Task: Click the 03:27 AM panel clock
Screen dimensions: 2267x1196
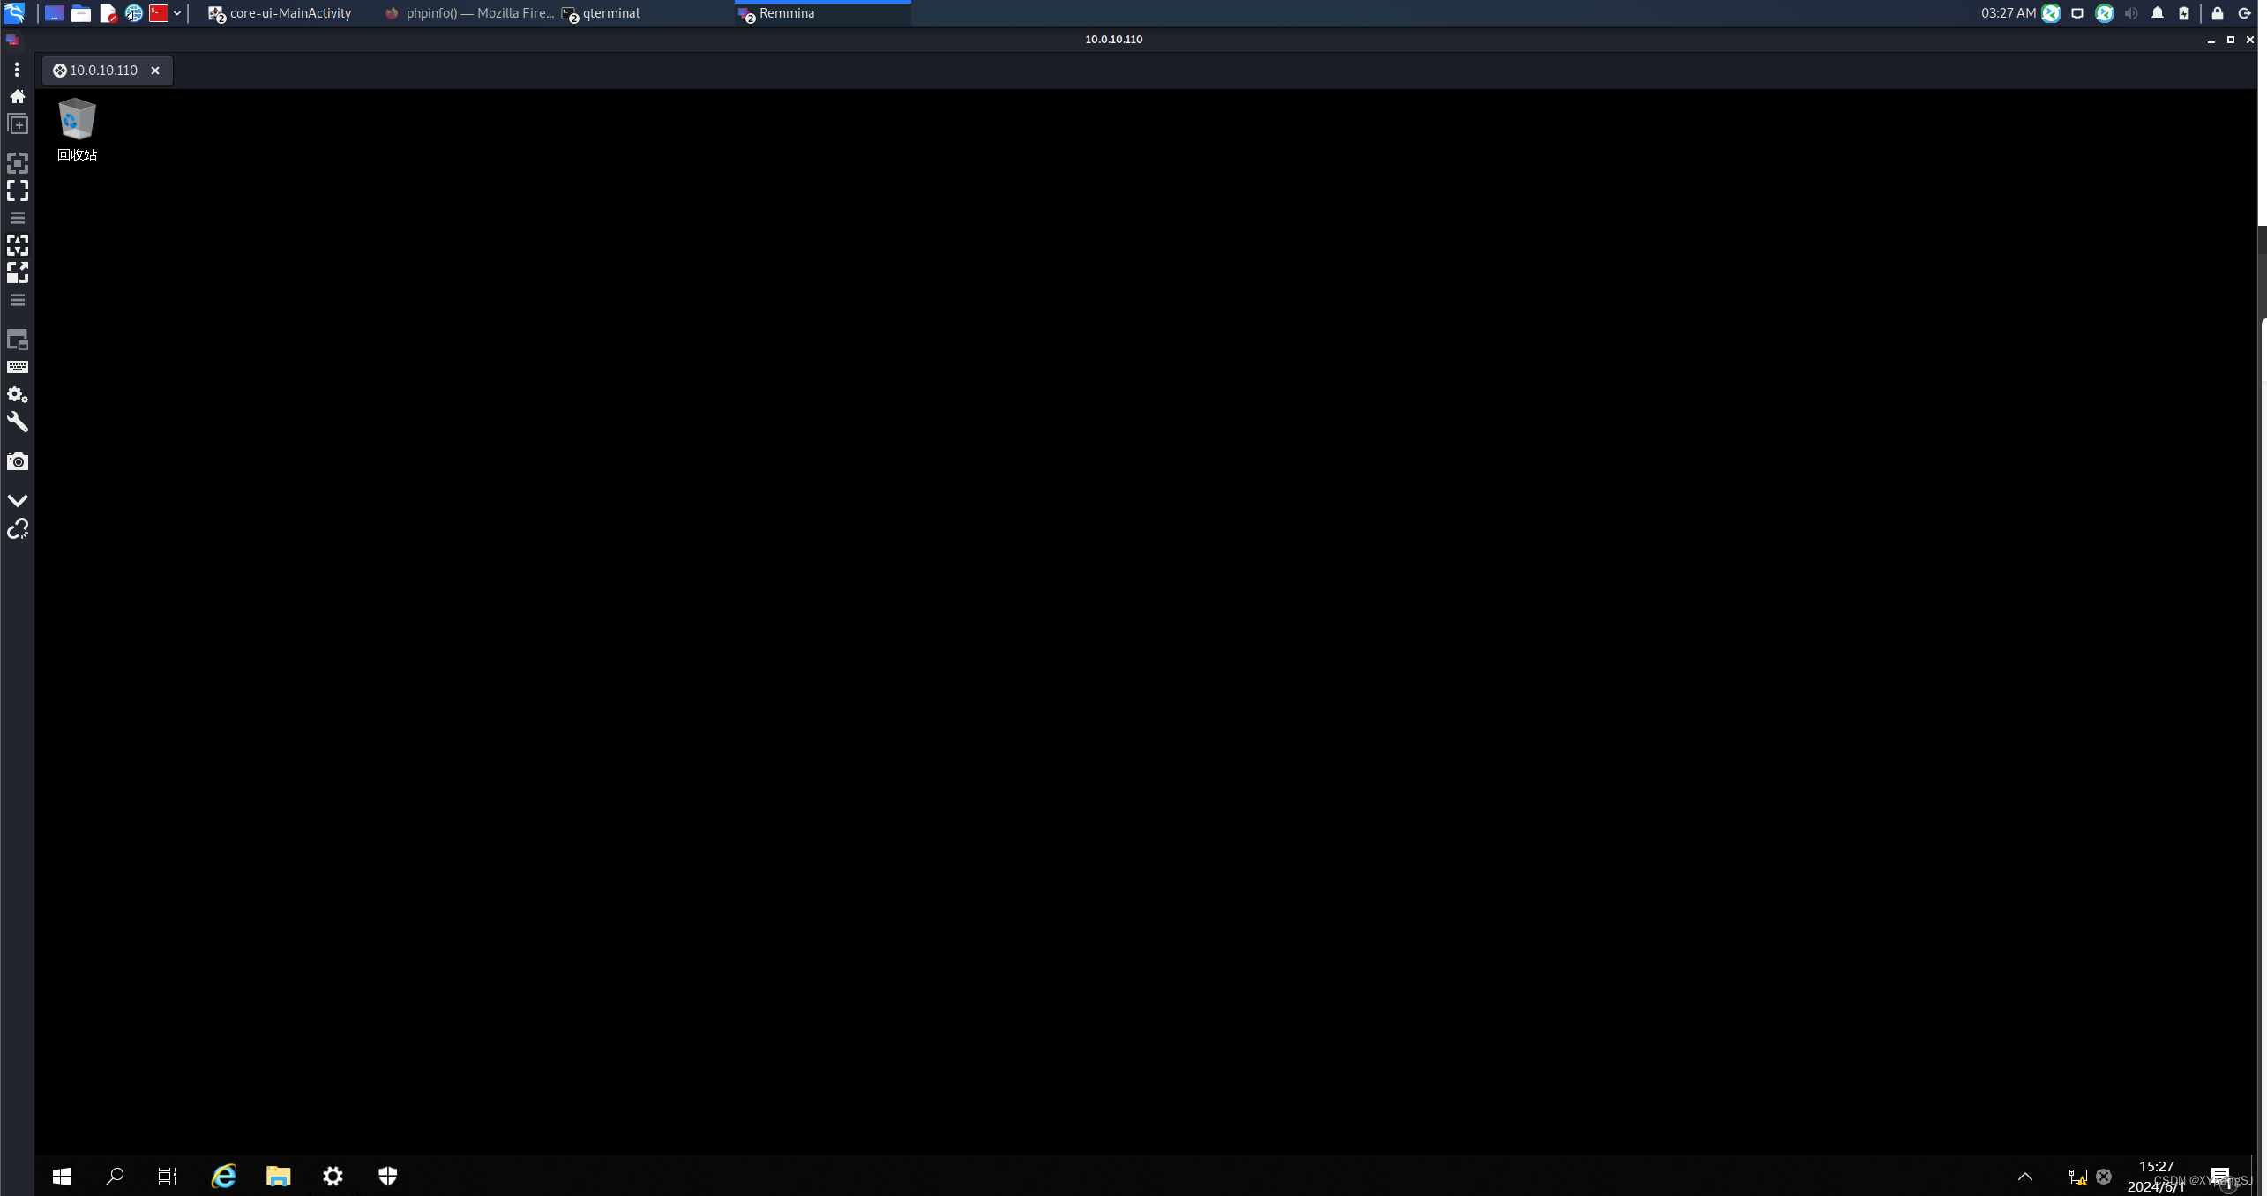Action: pyautogui.click(x=2009, y=13)
